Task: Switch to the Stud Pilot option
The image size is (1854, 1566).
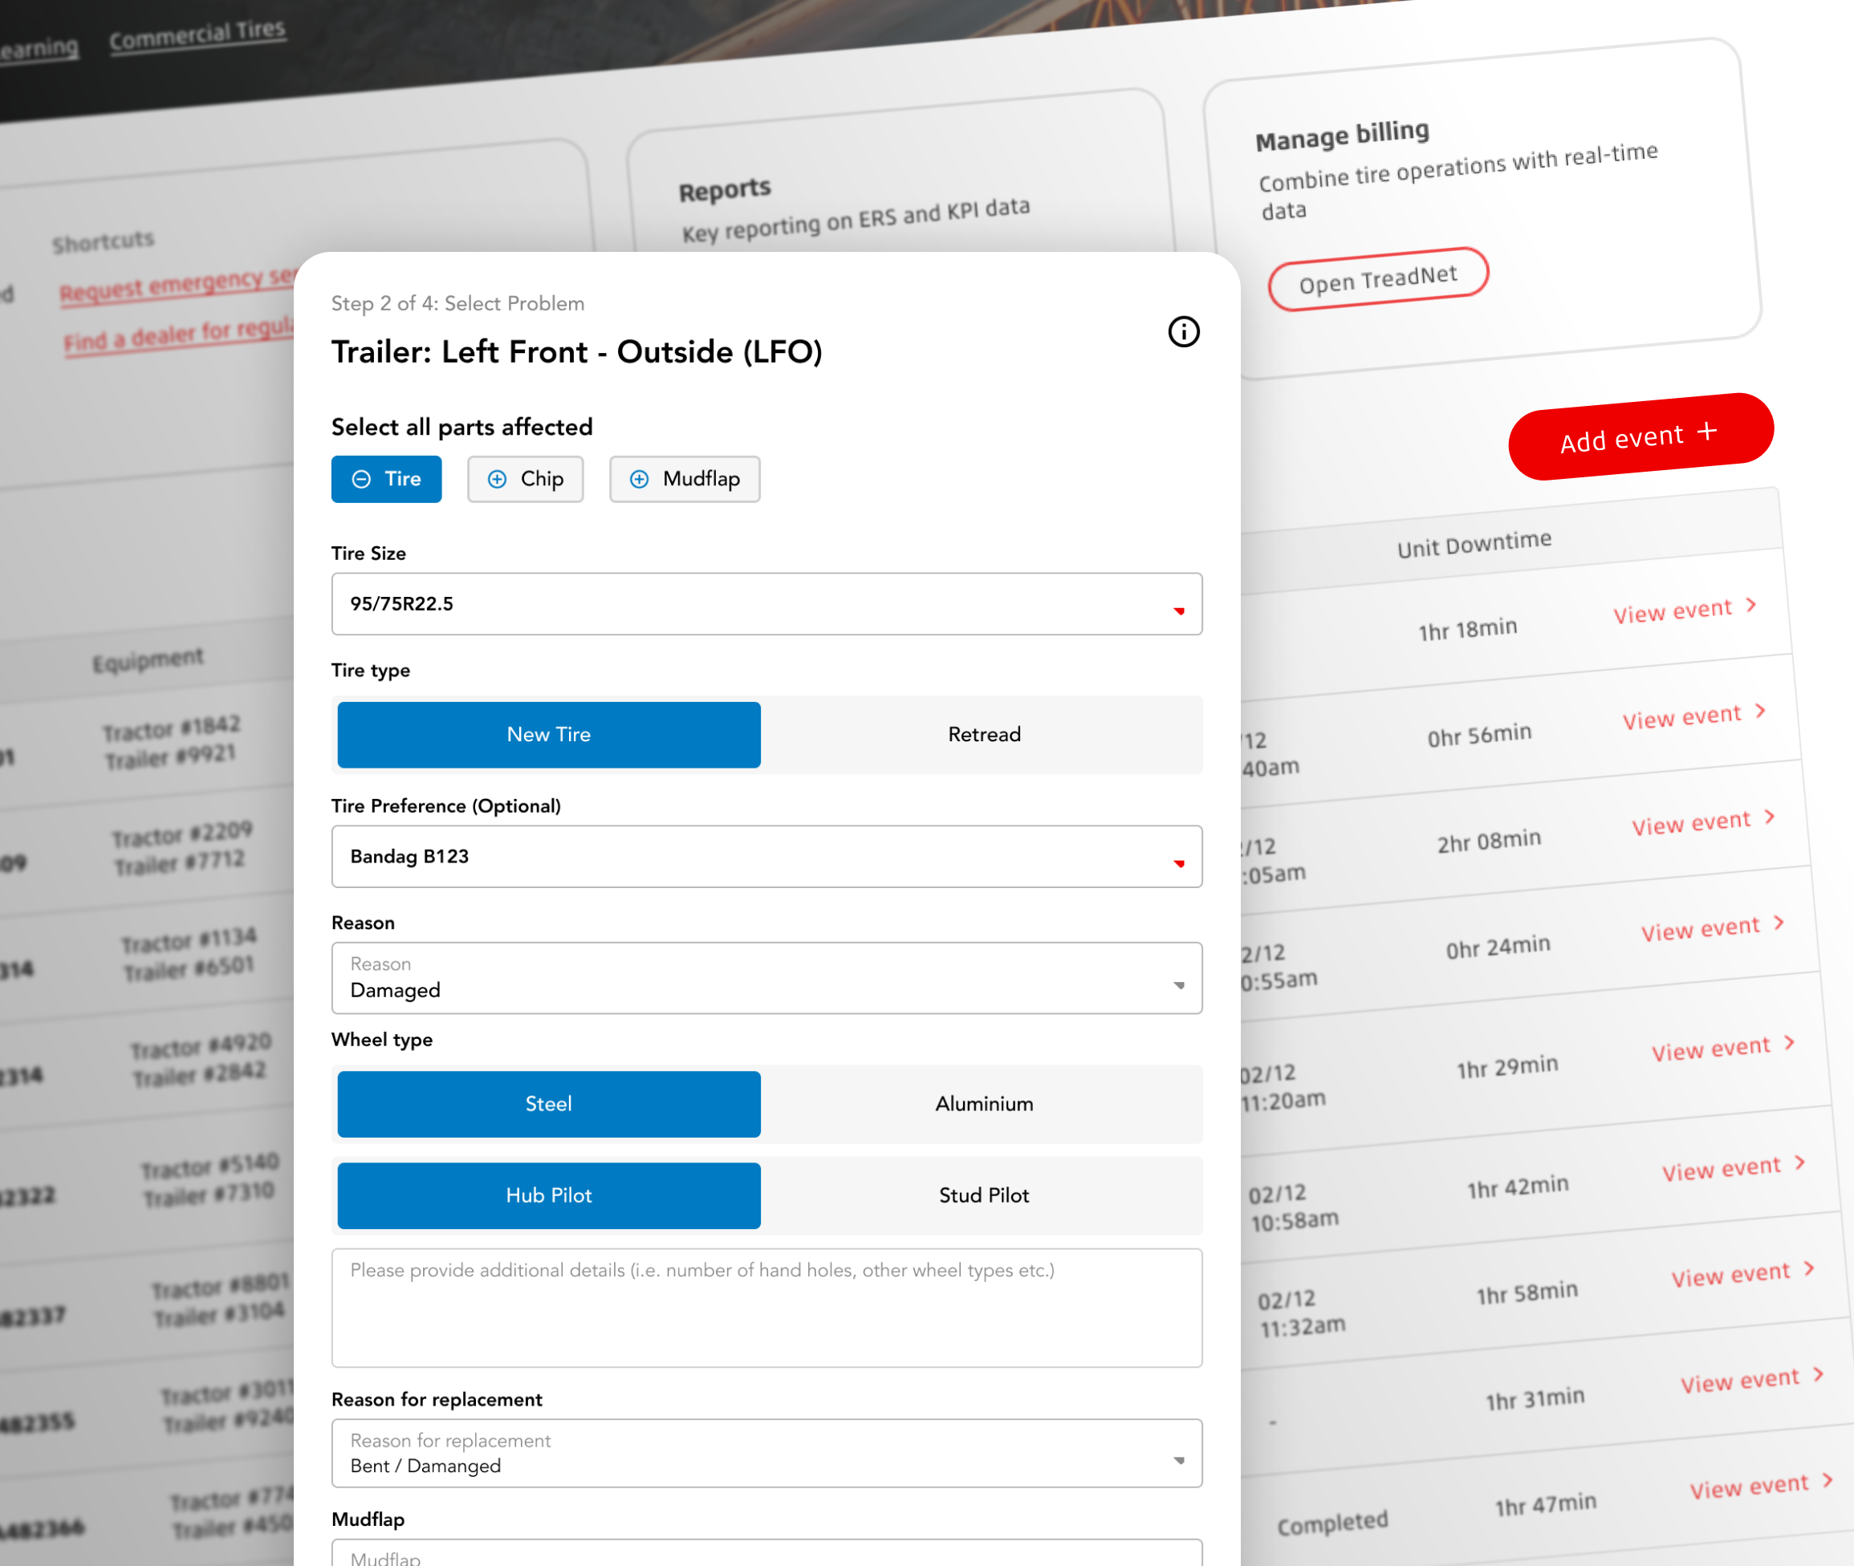Action: (x=983, y=1195)
